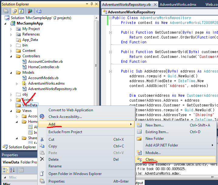Select HomeController.vb file icon
The image size is (218, 185).
click(x=24, y=67)
